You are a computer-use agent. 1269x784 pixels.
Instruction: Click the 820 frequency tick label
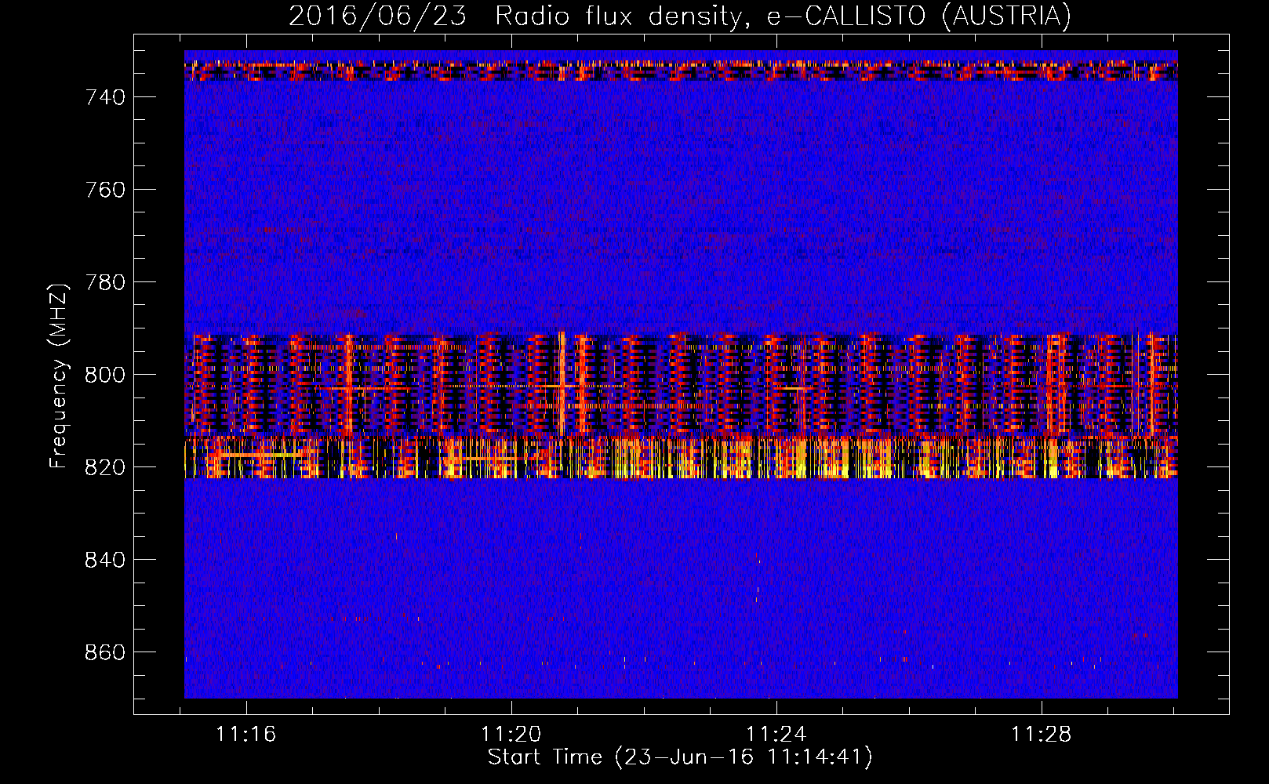[x=105, y=467]
